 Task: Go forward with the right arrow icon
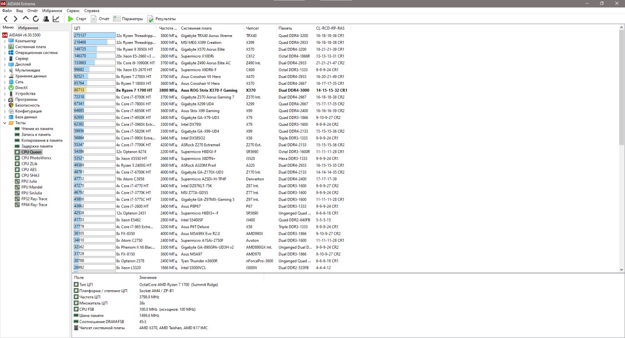(16, 19)
